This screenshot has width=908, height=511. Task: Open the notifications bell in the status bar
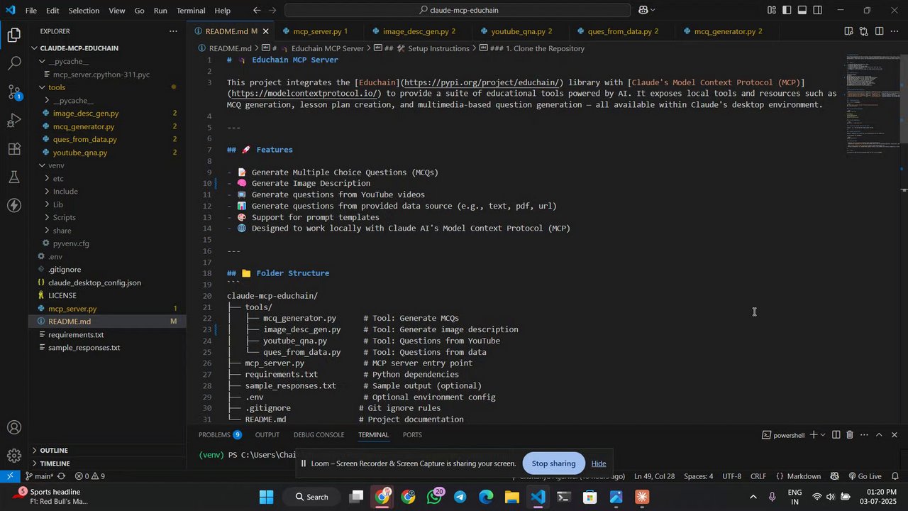click(x=895, y=476)
